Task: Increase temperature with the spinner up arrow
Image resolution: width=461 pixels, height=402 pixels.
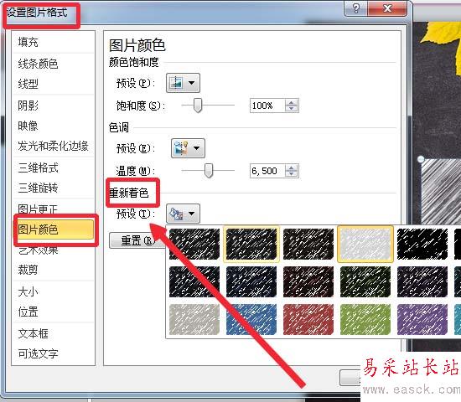Action: (292, 168)
